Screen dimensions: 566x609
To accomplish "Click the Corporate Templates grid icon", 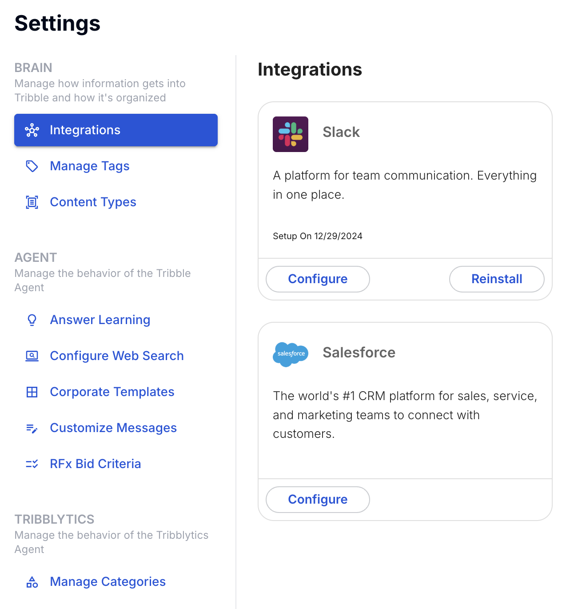I will (x=32, y=392).
